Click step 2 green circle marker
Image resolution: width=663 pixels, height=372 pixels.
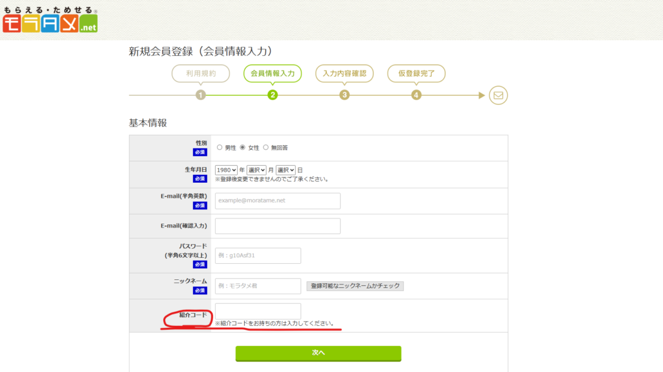[x=273, y=95]
